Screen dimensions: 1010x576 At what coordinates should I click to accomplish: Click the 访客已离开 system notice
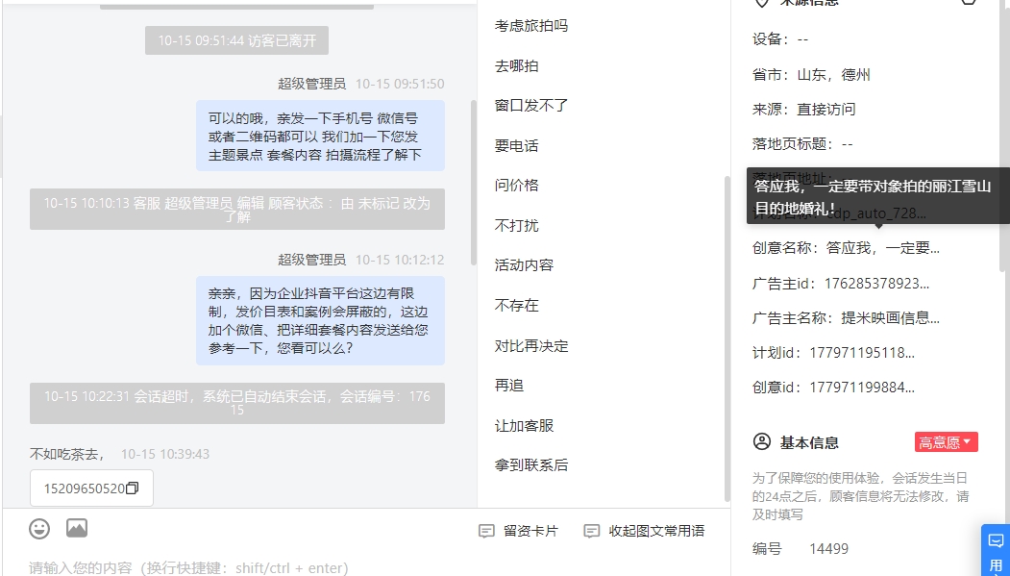tap(237, 40)
